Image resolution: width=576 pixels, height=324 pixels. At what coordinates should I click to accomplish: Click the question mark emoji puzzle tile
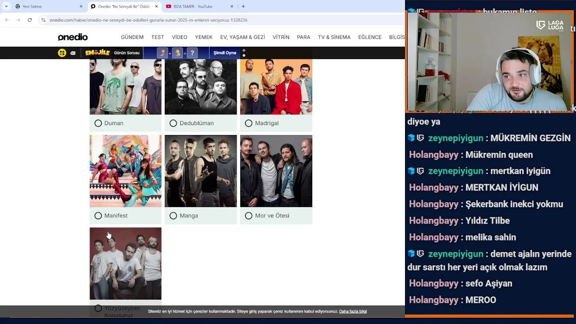pyautogui.click(x=192, y=53)
